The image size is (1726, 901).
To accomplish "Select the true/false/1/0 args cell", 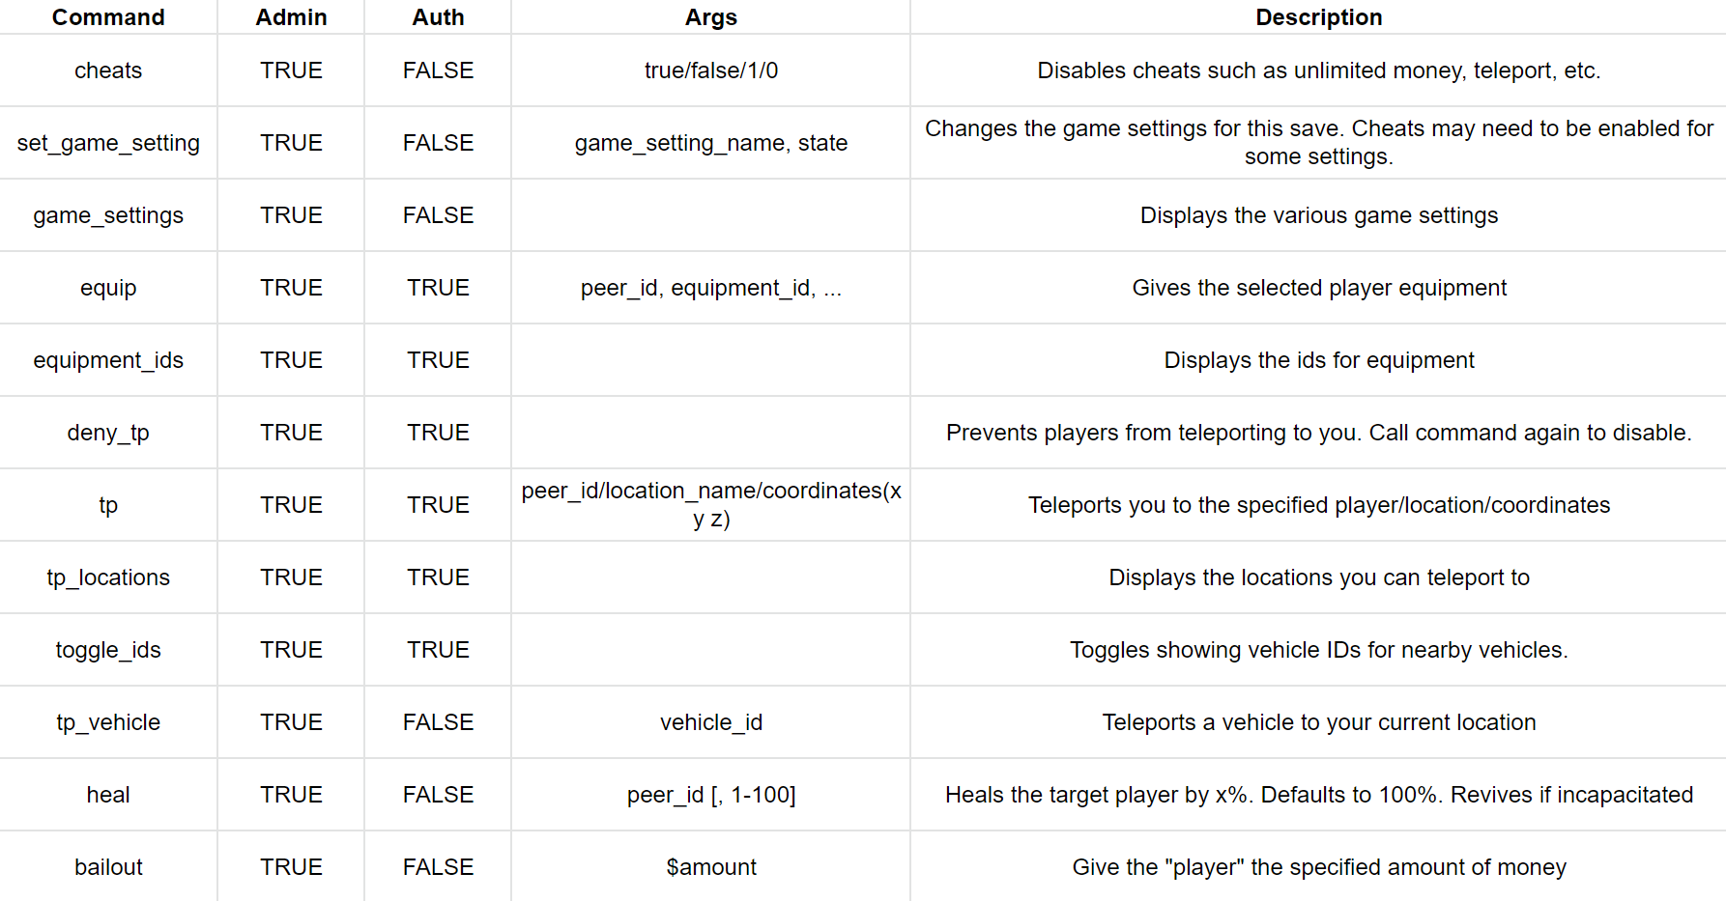I will [710, 70].
